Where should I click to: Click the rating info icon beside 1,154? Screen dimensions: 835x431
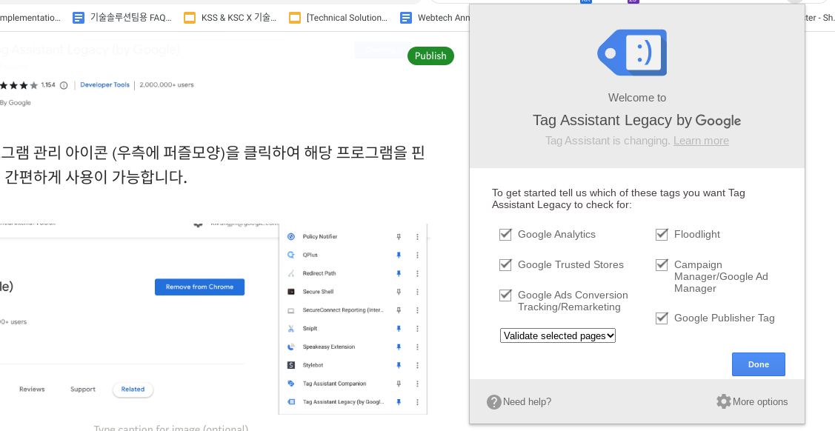tap(64, 85)
